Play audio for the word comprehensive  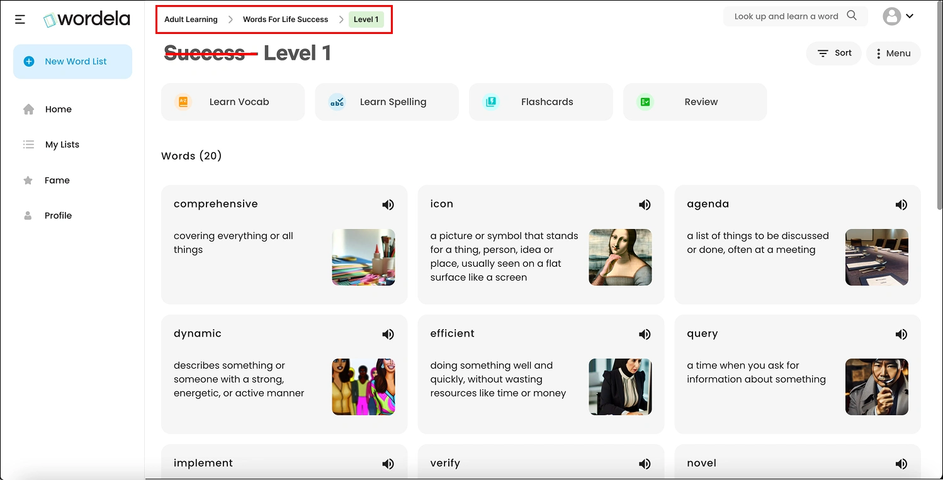[388, 204]
